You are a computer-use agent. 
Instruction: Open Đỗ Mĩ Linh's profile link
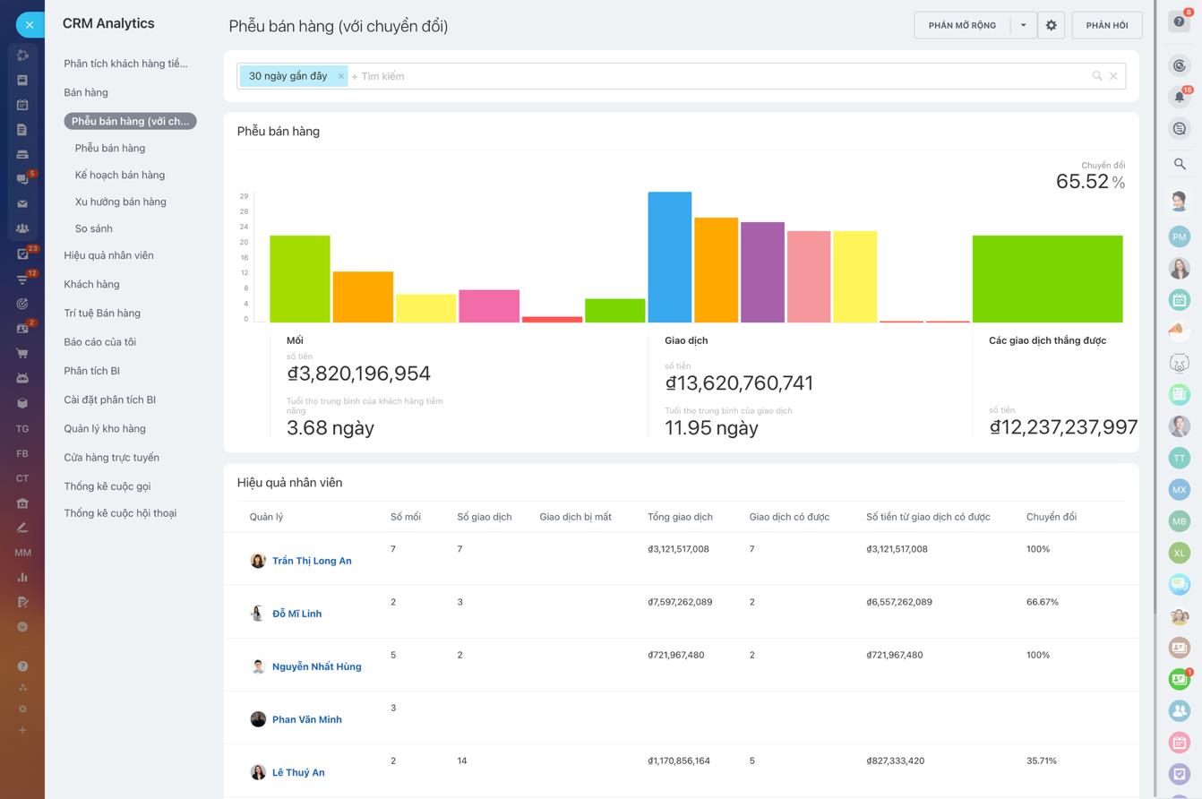[x=296, y=613]
